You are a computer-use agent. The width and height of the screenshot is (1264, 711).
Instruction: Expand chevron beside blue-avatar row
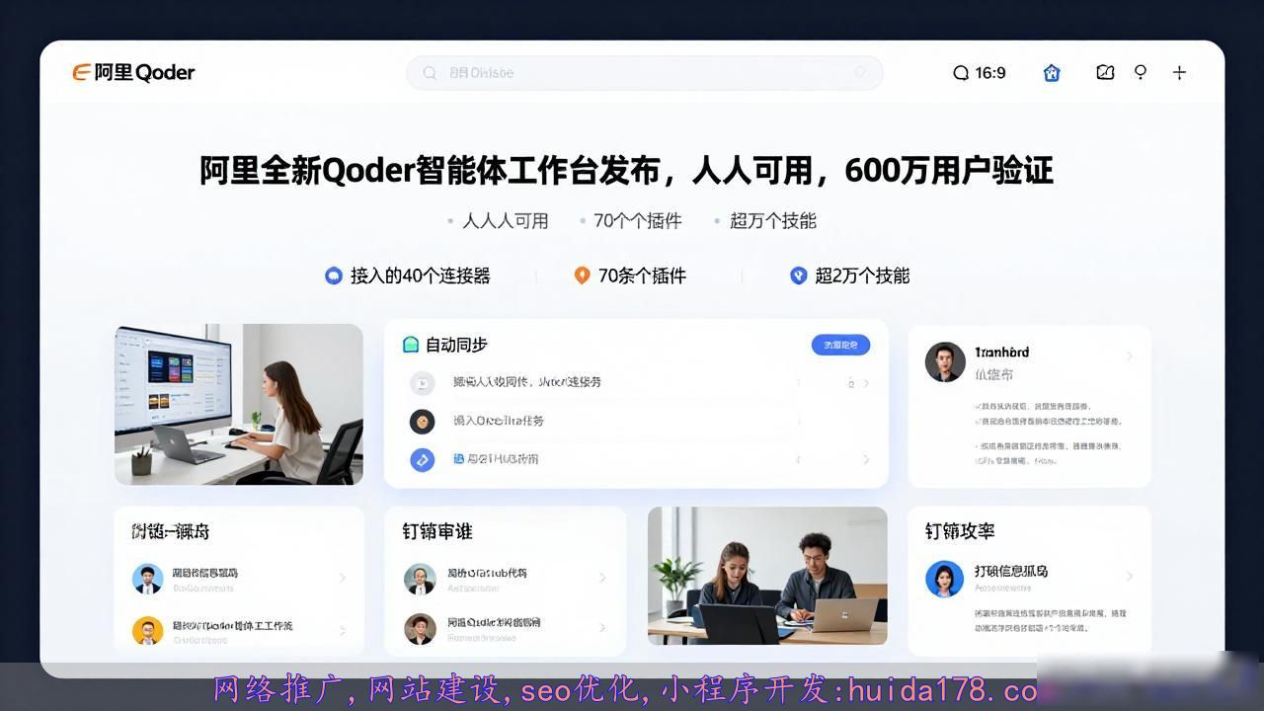tap(342, 578)
